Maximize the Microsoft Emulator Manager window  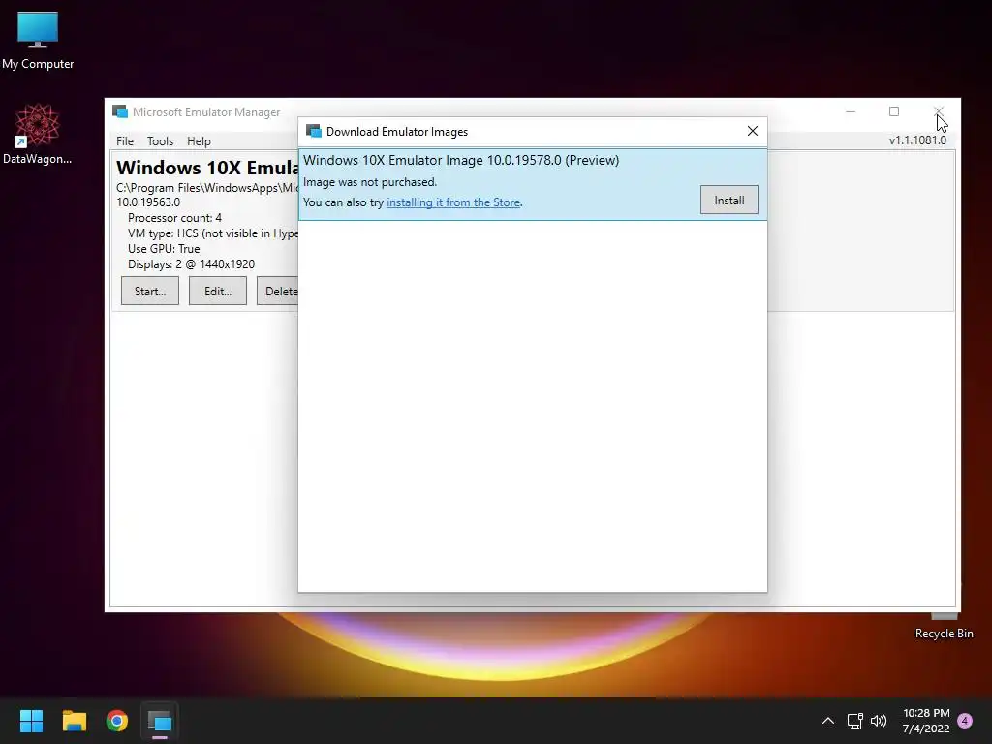894,112
